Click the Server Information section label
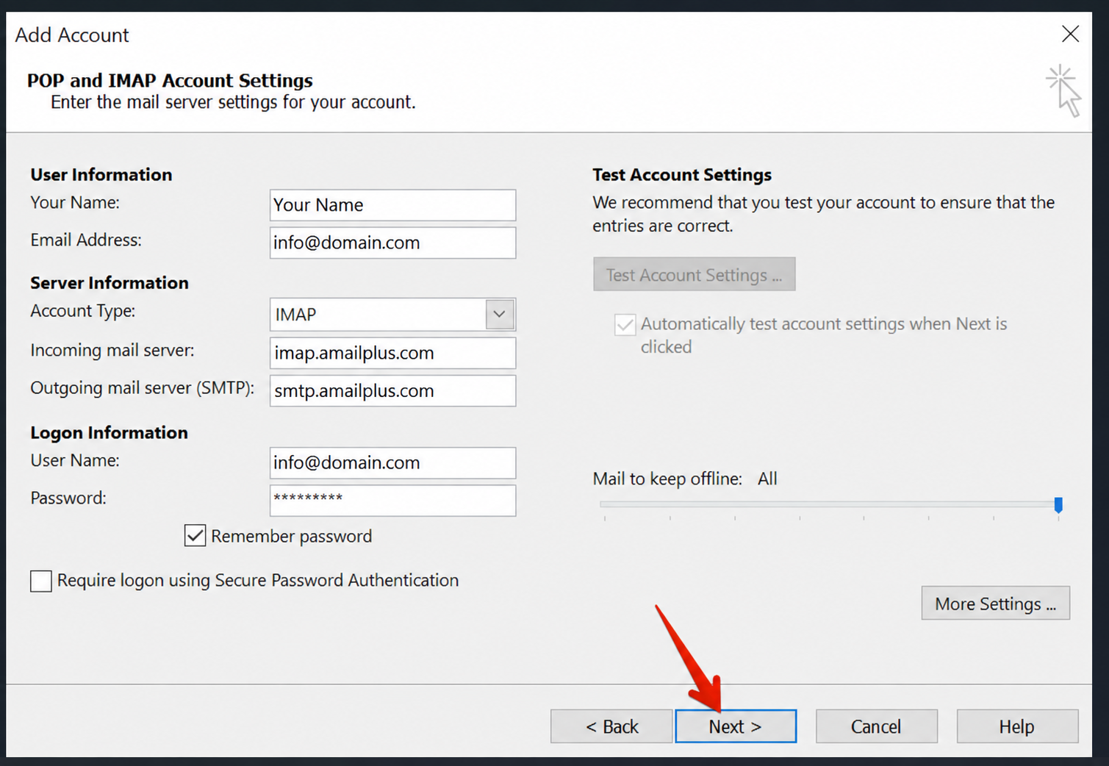 click(x=110, y=283)
